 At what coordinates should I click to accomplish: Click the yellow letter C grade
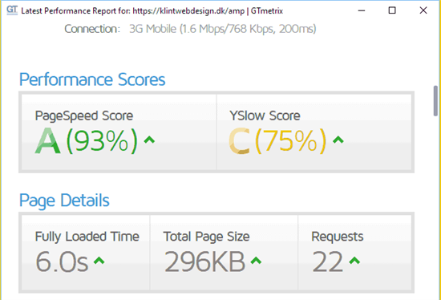pos(239,140)
